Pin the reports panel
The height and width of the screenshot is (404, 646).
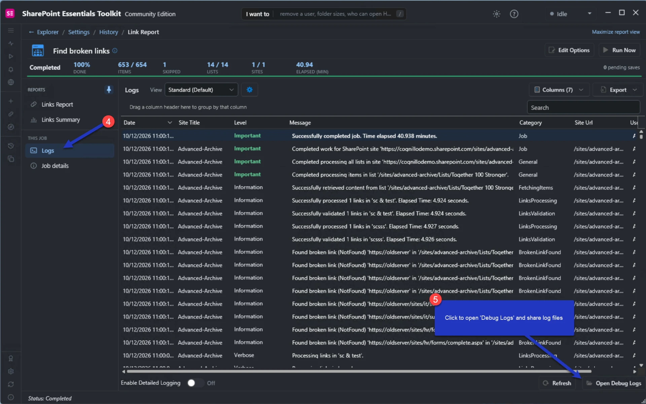pyautogui.click(x=109, y=90)
